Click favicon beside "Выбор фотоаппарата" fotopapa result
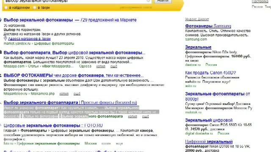The image size is (271, 152). click(0, 52)
